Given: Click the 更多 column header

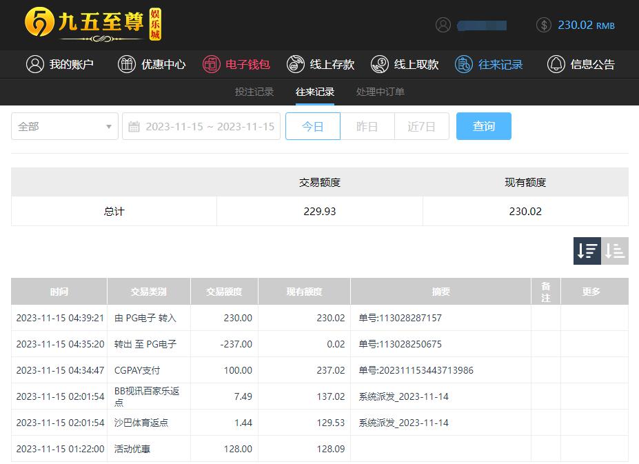Looking at the screenshot, I should click(595, 292).
